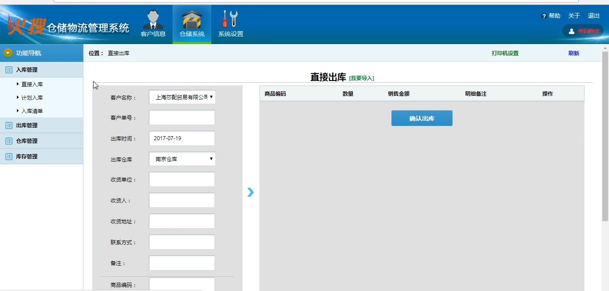Open the 客户信息 customer info icon
609x291 pixels.
pos(153,20)
